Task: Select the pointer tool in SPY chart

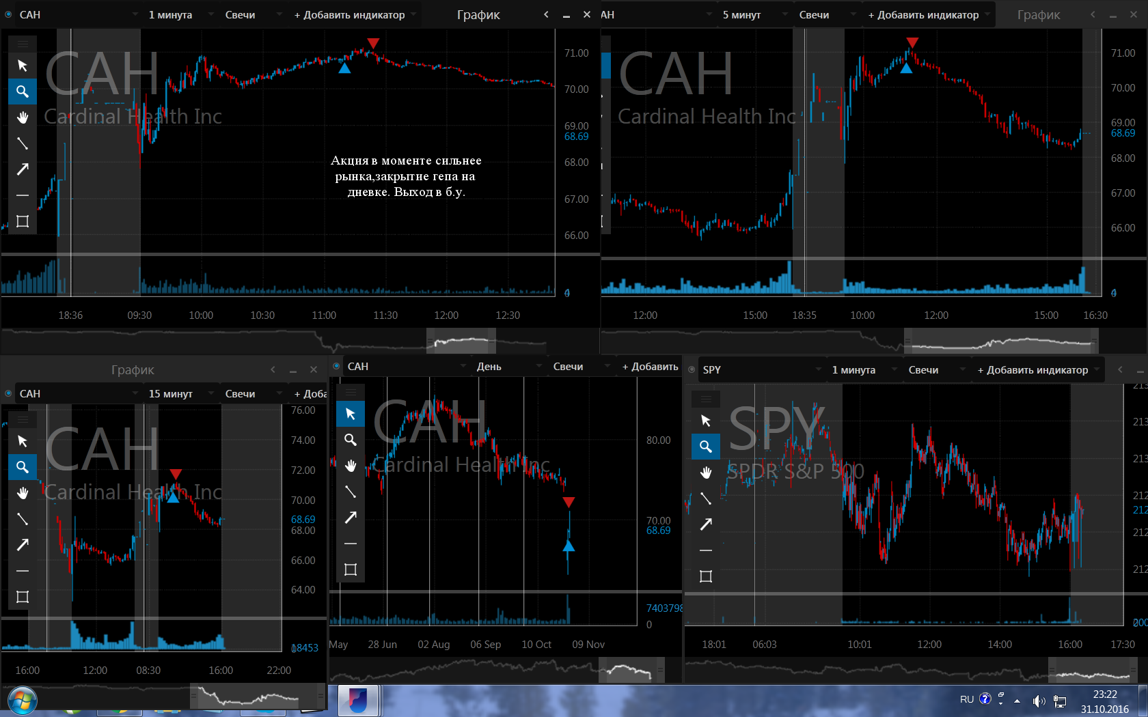Action: point(706,421)
